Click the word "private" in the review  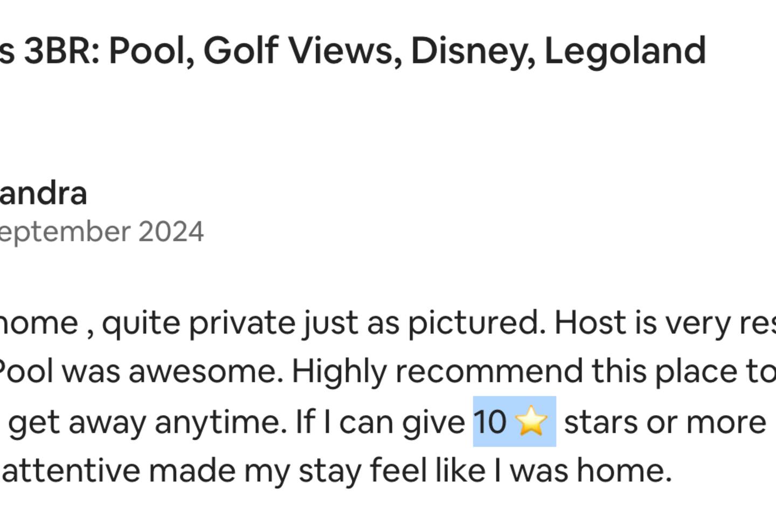point(242,323)
